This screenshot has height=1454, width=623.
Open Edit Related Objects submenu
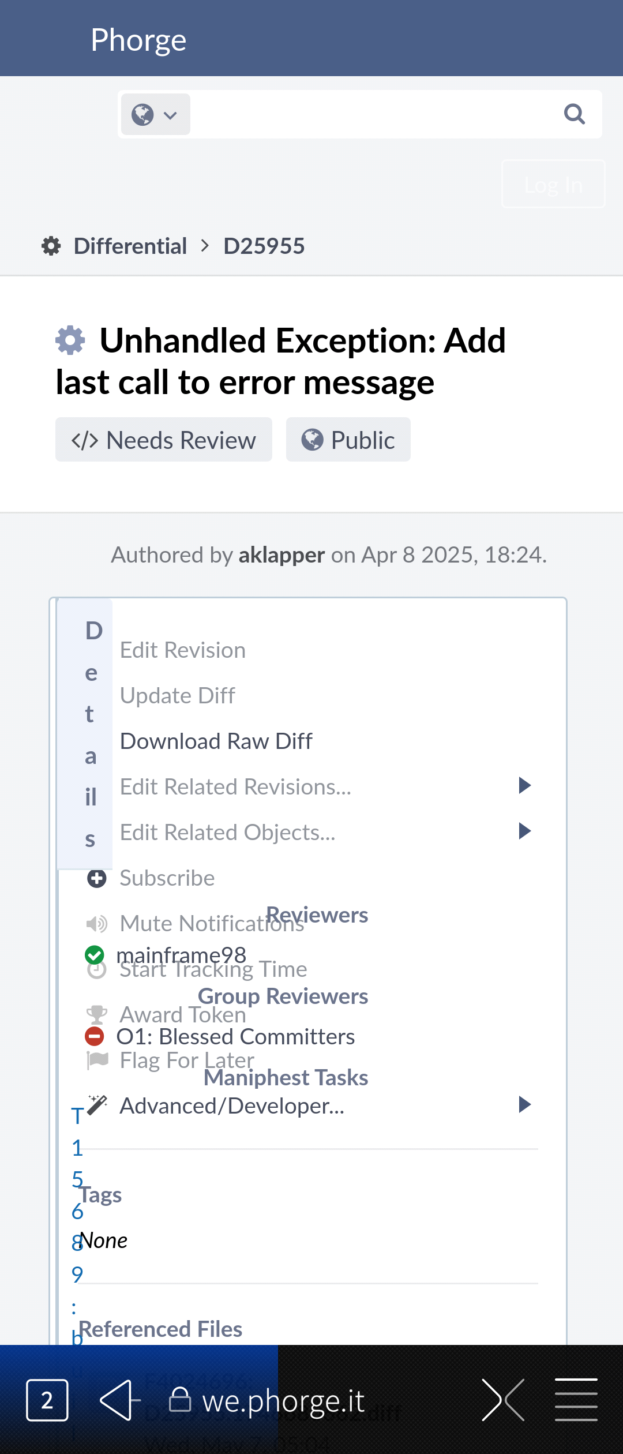coord(228,832)
